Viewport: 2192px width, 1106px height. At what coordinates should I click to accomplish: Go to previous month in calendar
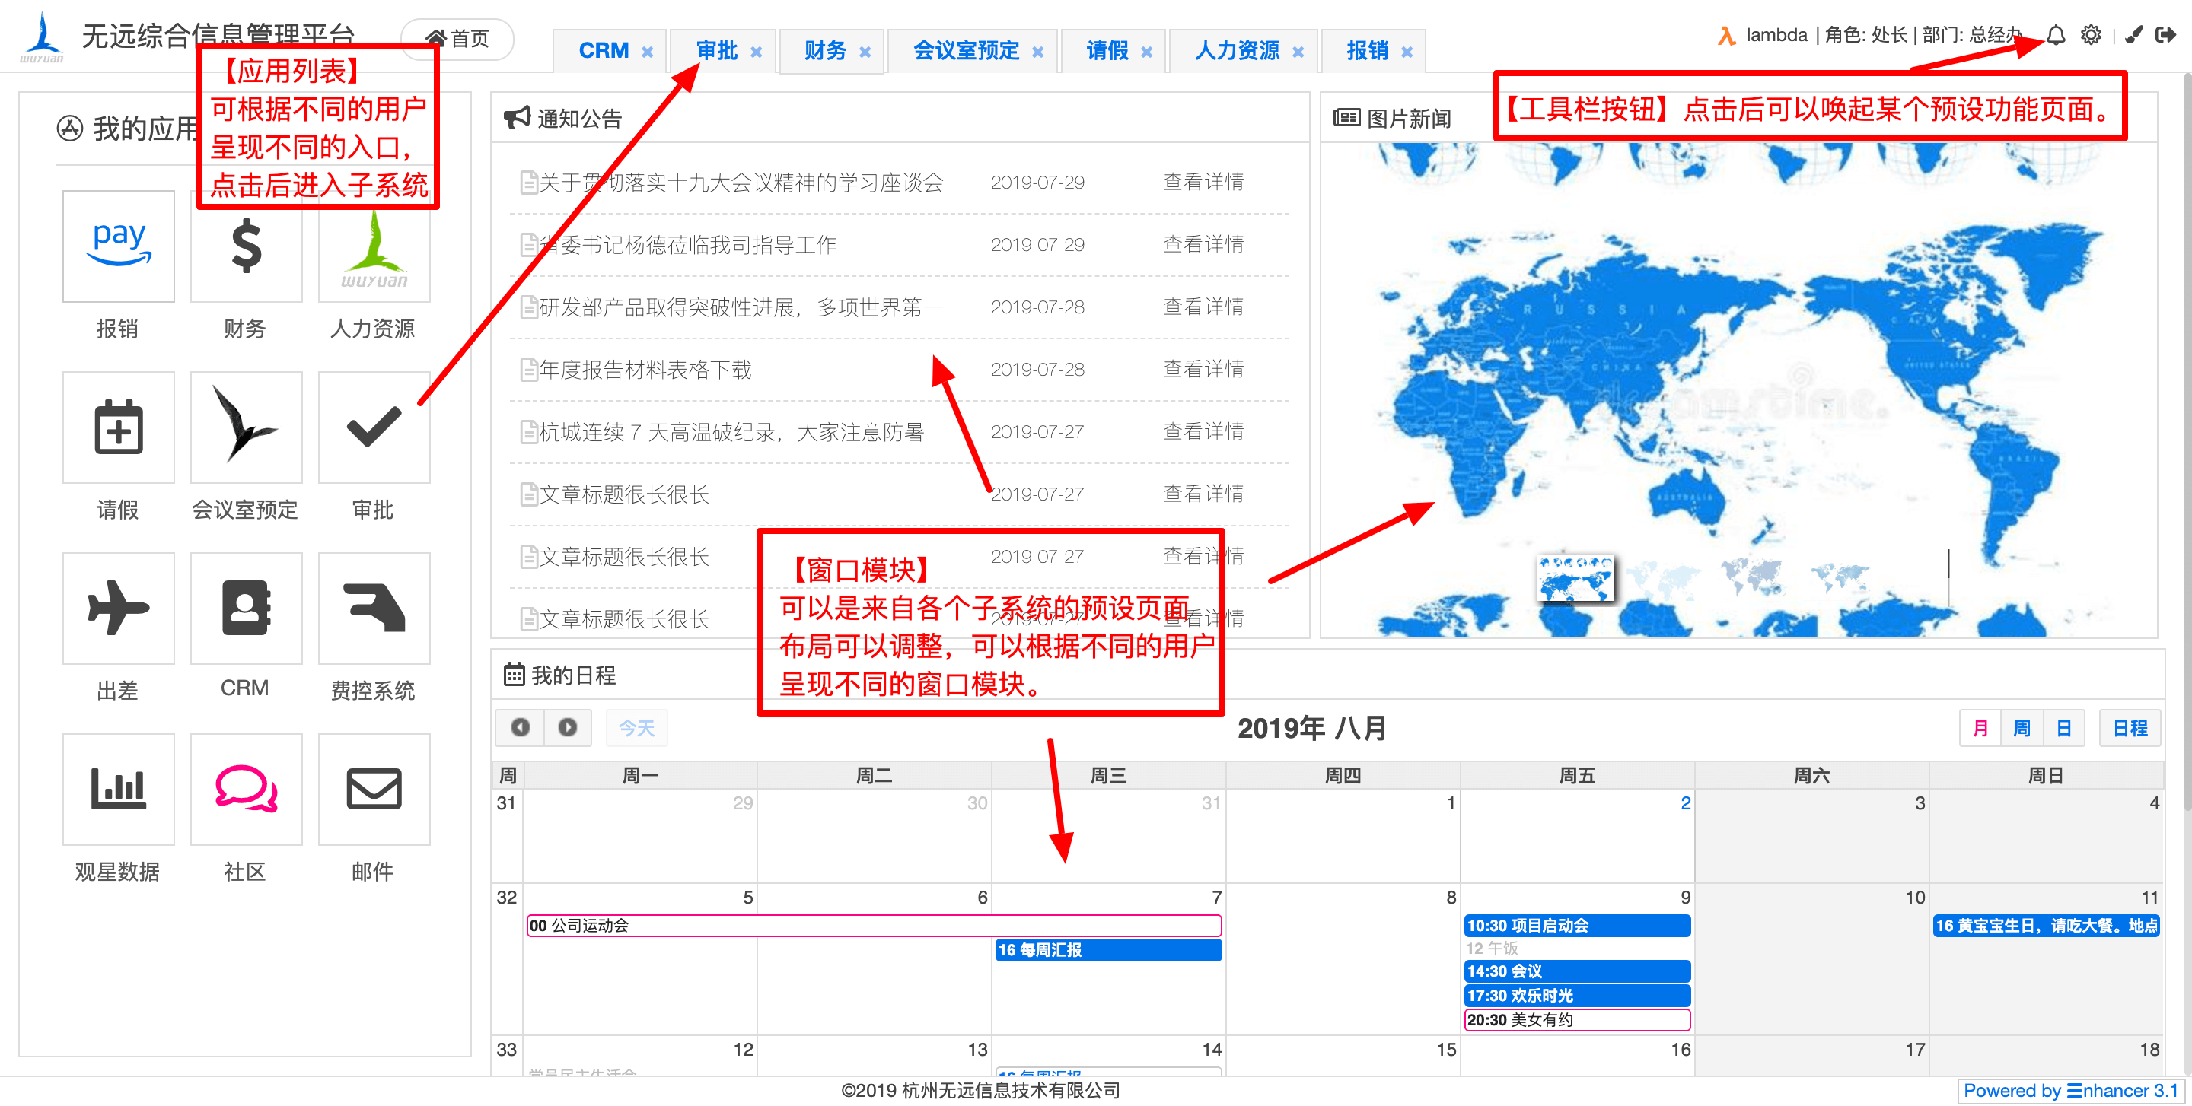(520, 728)
